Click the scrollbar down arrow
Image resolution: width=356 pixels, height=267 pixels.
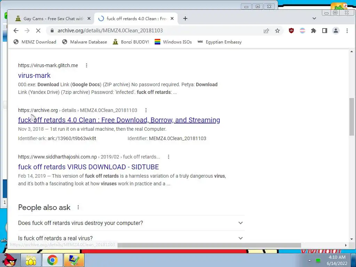click(351, 239)
